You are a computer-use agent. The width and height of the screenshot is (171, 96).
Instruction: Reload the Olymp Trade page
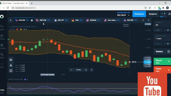coord(8,8)
